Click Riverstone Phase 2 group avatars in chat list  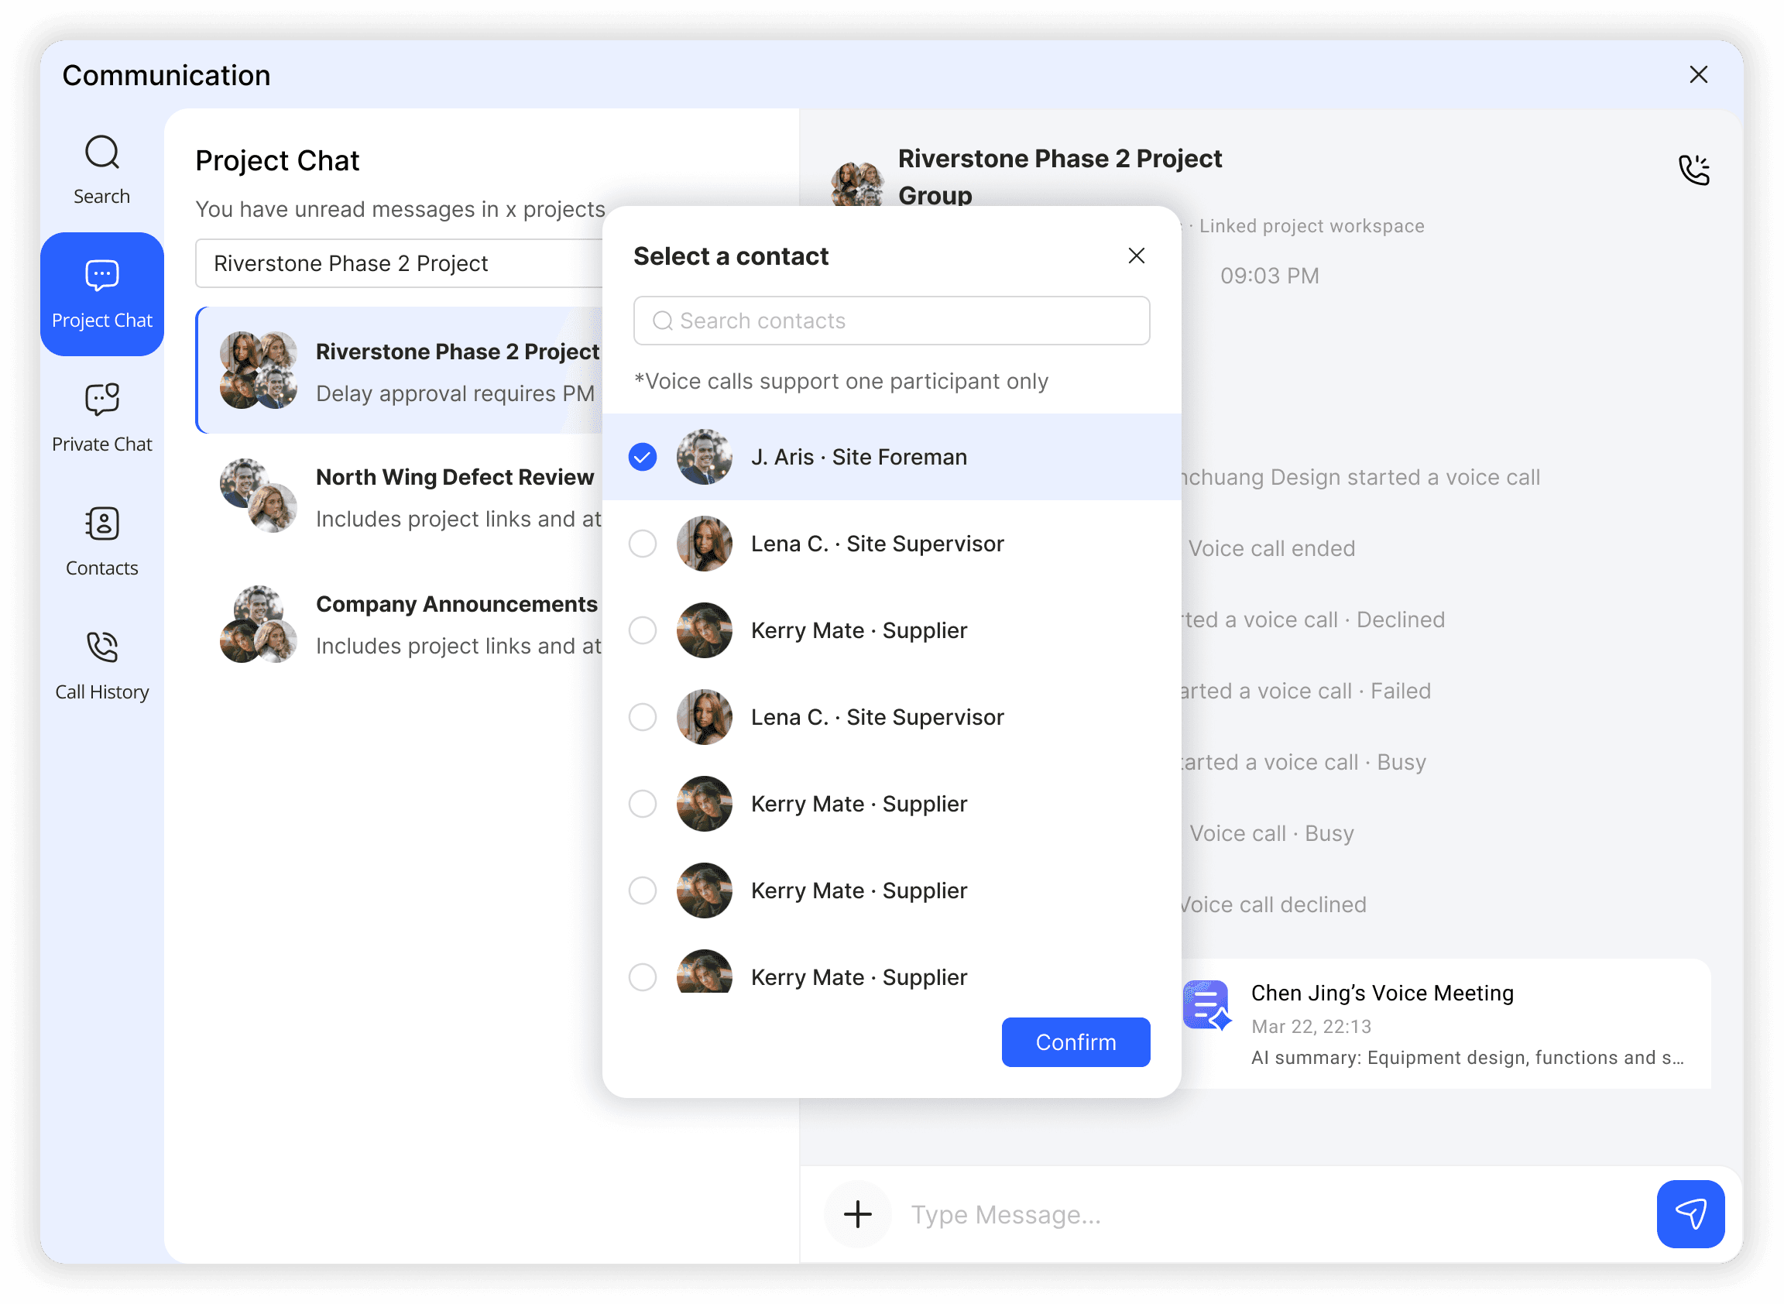pyautogui.click(x=258, y=370)
